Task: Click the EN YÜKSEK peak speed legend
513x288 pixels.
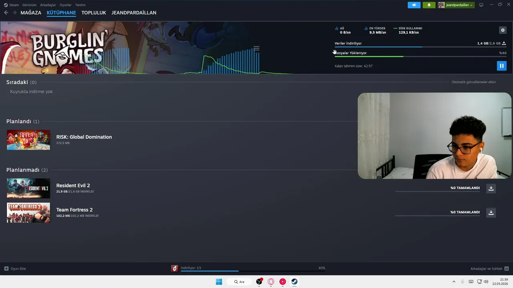Action: [375, 30]
